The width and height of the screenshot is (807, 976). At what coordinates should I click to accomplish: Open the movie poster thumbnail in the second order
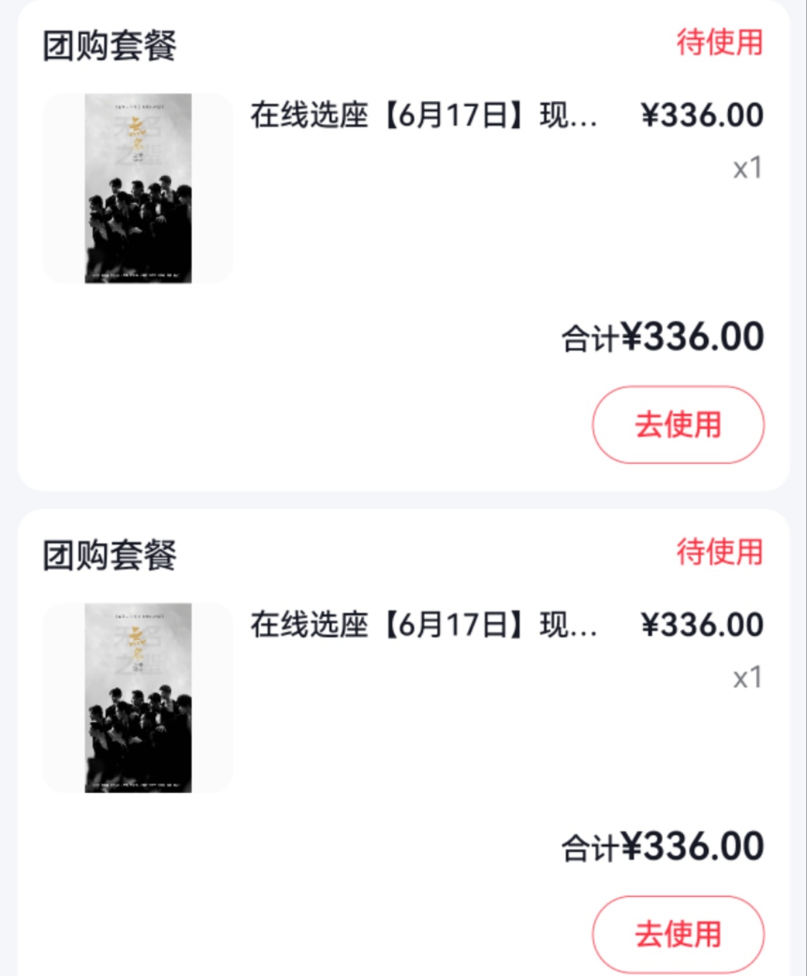(x=138, y=698)
